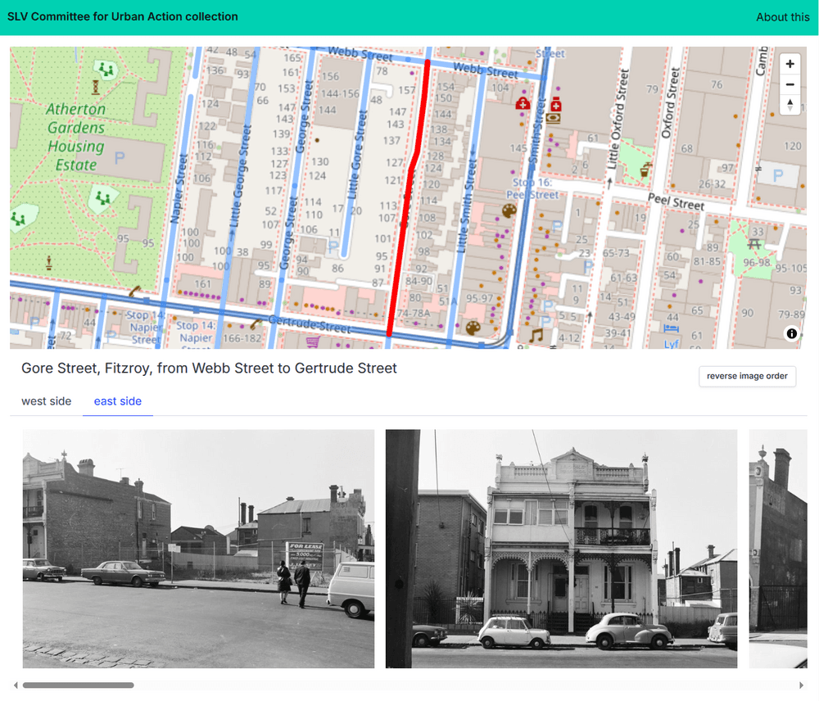The height and width of the screenshot is (701, 819).
Task: Click the blue P parking icon near George Street
Action: [x=333, y=246]
